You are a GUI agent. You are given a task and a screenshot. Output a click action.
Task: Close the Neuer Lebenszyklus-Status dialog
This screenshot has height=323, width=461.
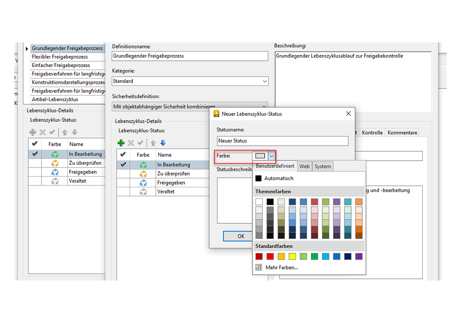[x=349, y=114]
